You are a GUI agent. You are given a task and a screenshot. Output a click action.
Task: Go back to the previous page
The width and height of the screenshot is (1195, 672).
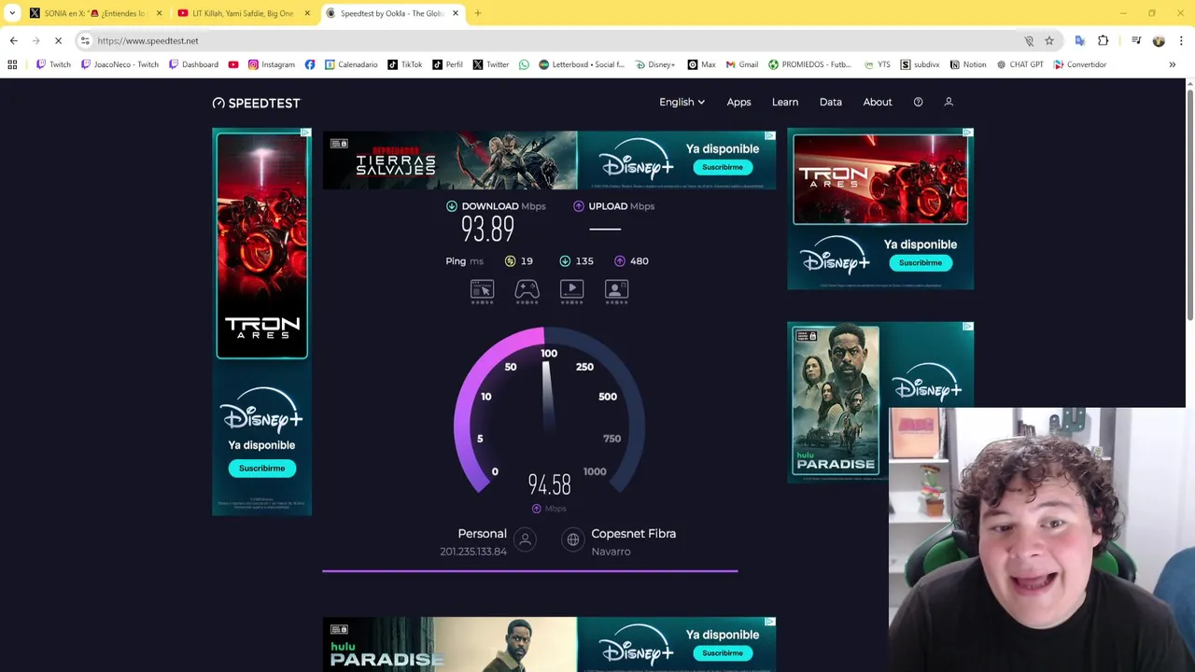pos(14,41)
